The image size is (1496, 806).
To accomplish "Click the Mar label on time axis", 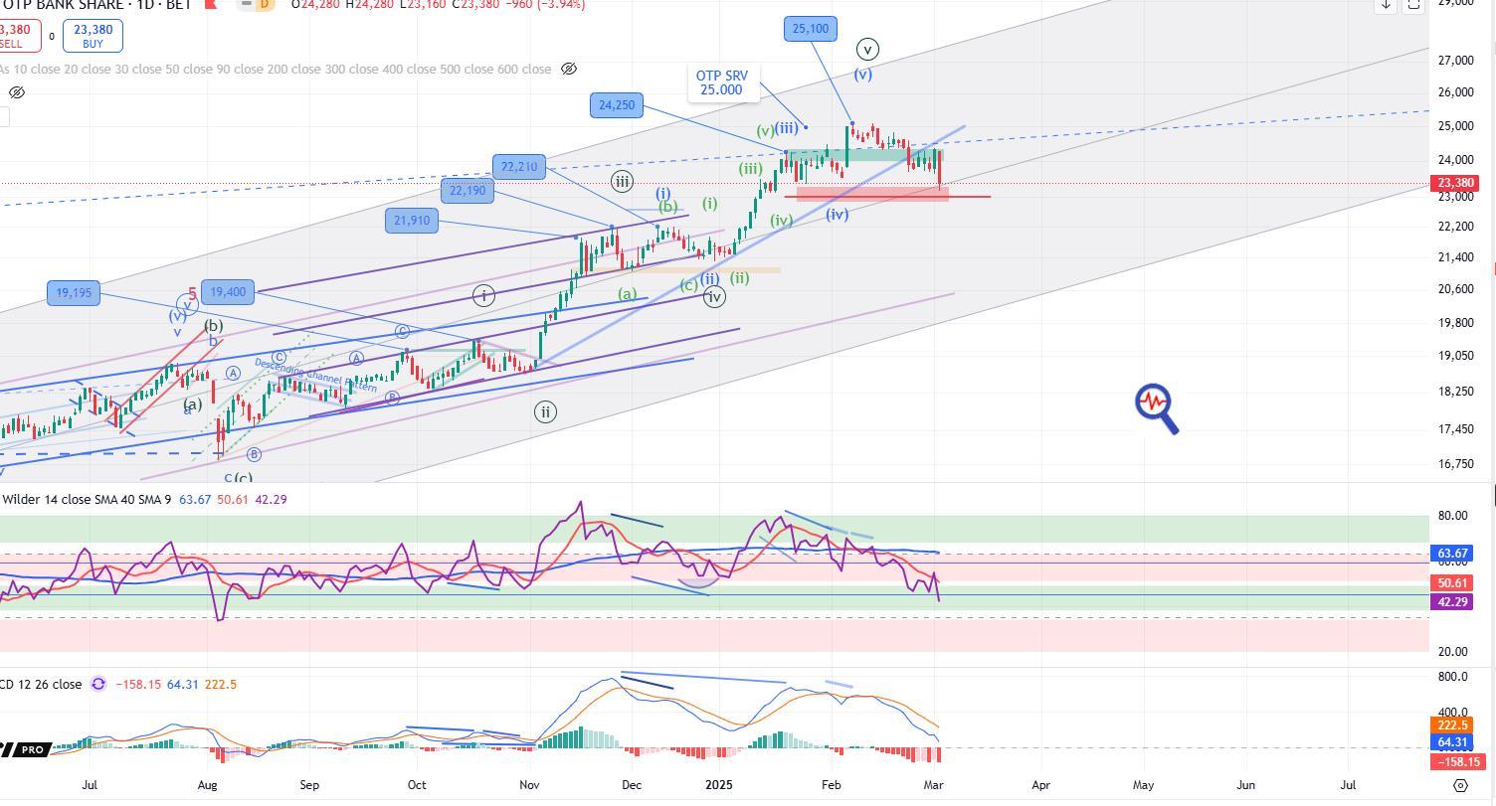I will tap(933, 785).
